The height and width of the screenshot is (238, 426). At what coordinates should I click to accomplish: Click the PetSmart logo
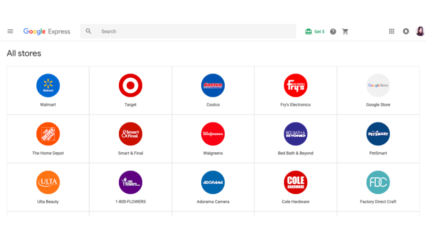click(x=378, y=134)
